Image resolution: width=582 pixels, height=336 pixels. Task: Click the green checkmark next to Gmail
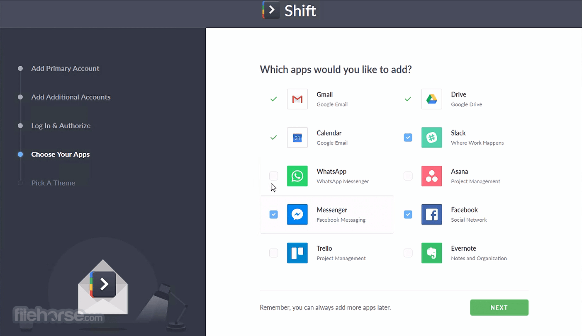point(273,99)
